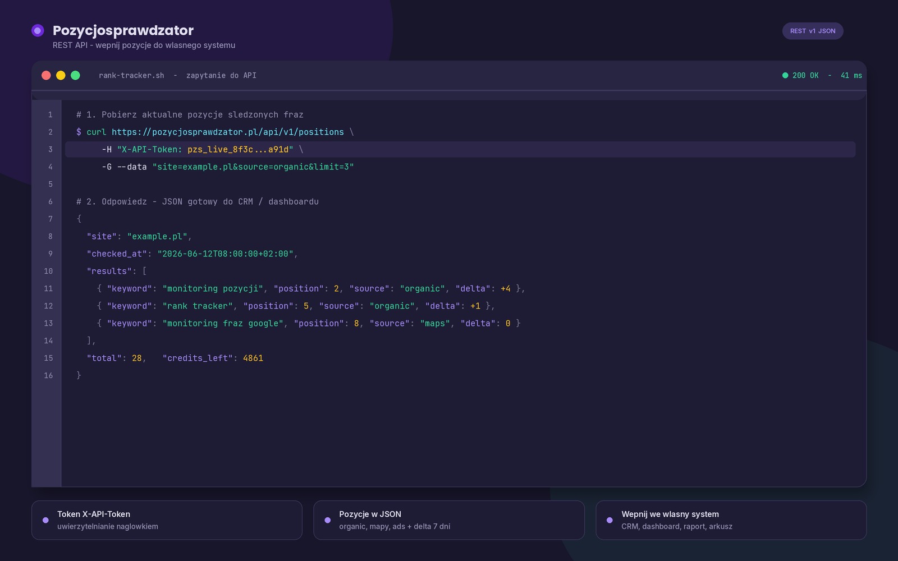This screenshot has height=561, width=898.
Task: Click bullet dot on Pozycje w JSON card
Action: coord(328,520)
